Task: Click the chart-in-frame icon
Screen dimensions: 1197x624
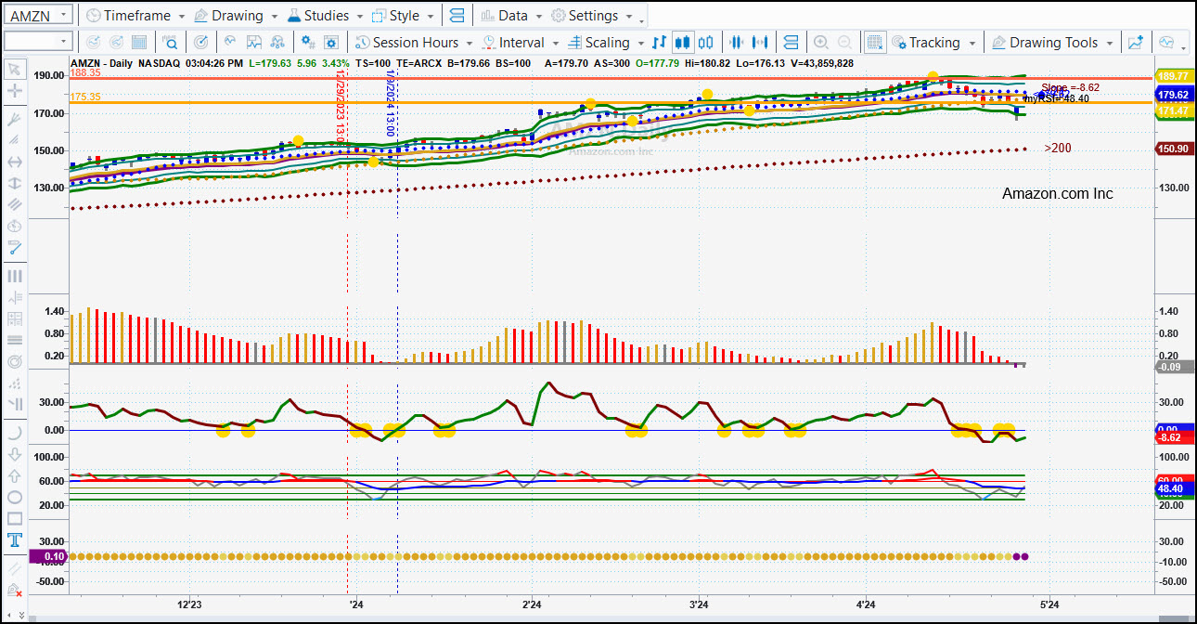Action: (253, 42)
